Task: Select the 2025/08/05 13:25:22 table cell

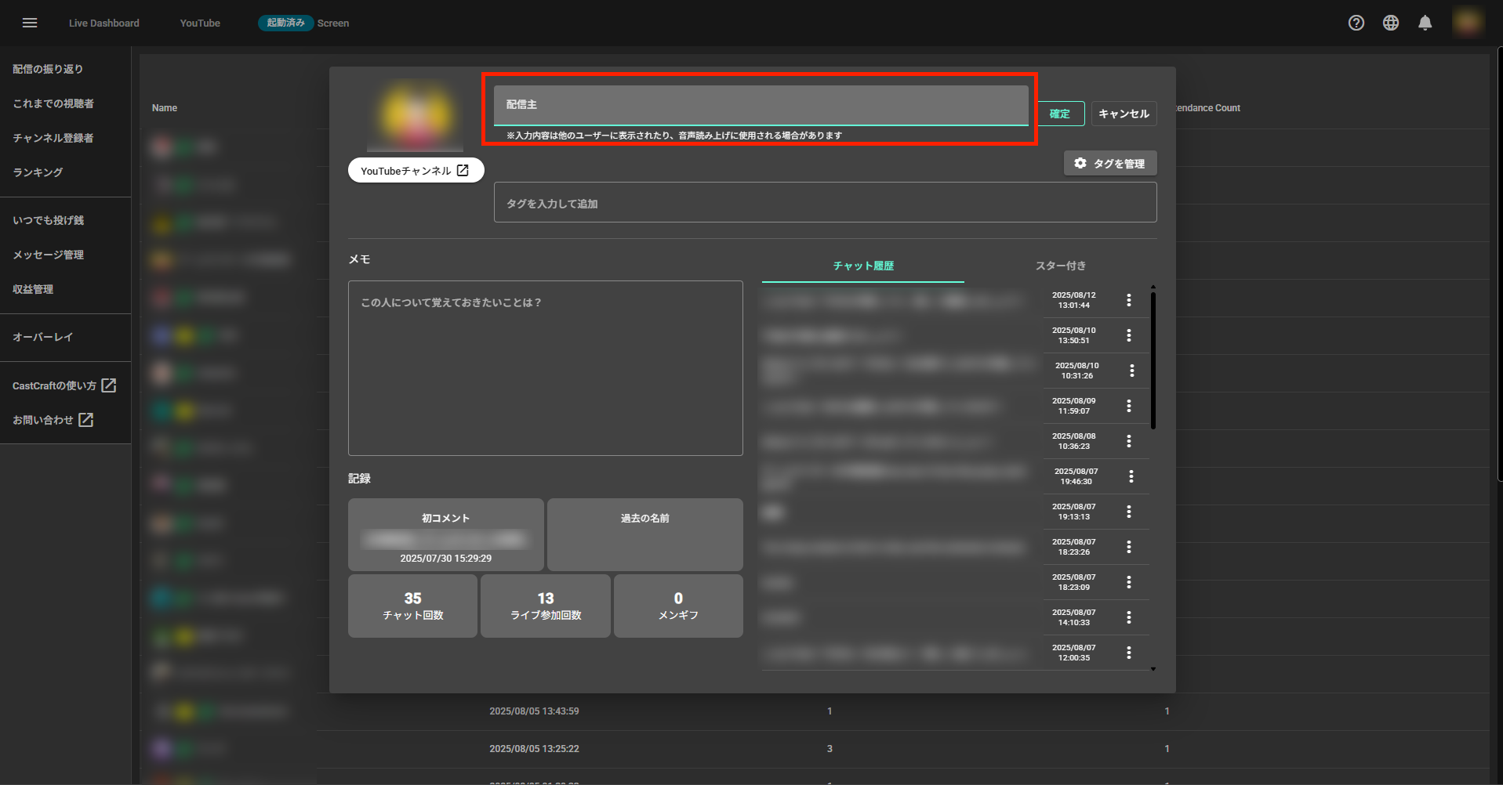Action: (x=534, y=749)
